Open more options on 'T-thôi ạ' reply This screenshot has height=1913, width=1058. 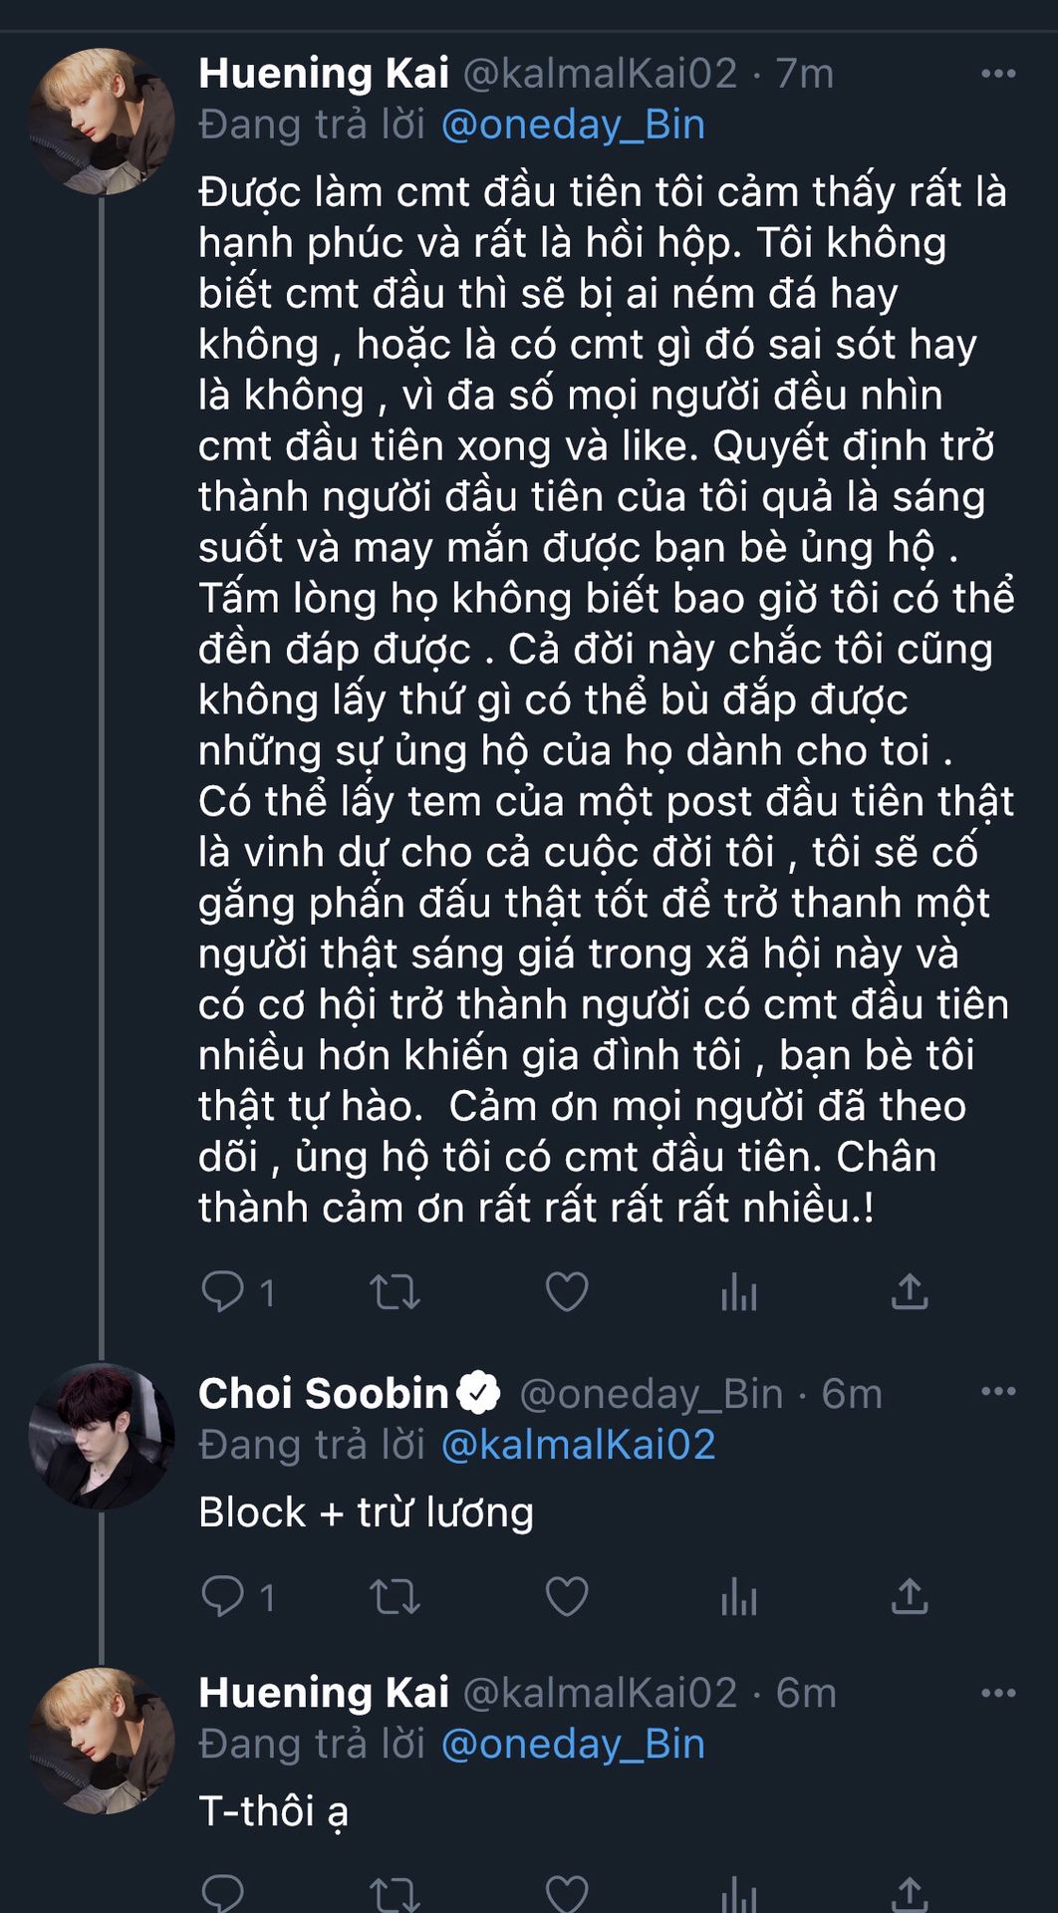(x=997, y=1693)
